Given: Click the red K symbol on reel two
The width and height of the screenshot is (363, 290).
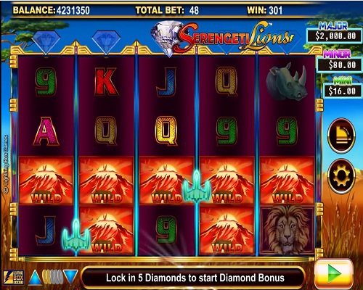Looking at the screenshot, I should (106, 81).
